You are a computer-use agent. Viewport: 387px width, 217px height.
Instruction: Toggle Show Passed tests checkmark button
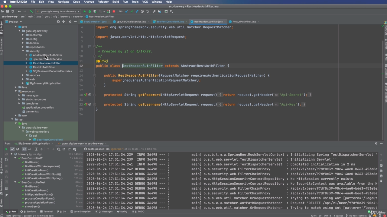[12, 149]
